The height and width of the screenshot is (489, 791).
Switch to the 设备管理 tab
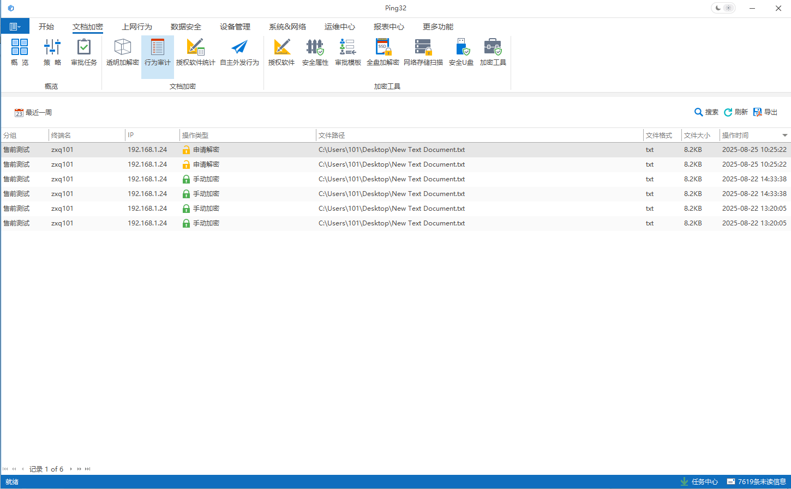coord(235,27)
